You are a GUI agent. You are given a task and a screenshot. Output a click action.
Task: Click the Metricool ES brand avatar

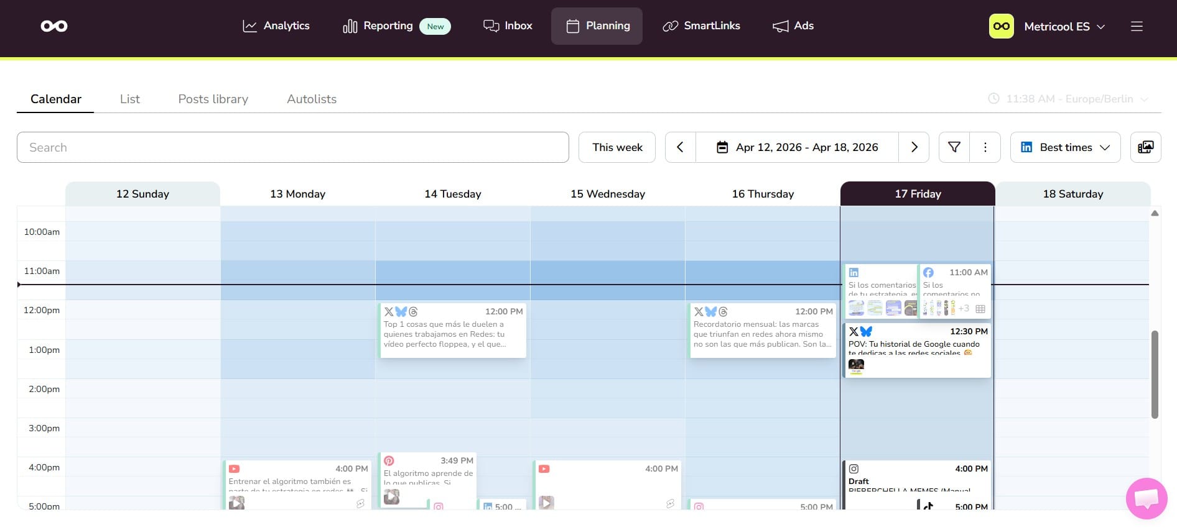pyautogui.click(x=1002, y=26)
